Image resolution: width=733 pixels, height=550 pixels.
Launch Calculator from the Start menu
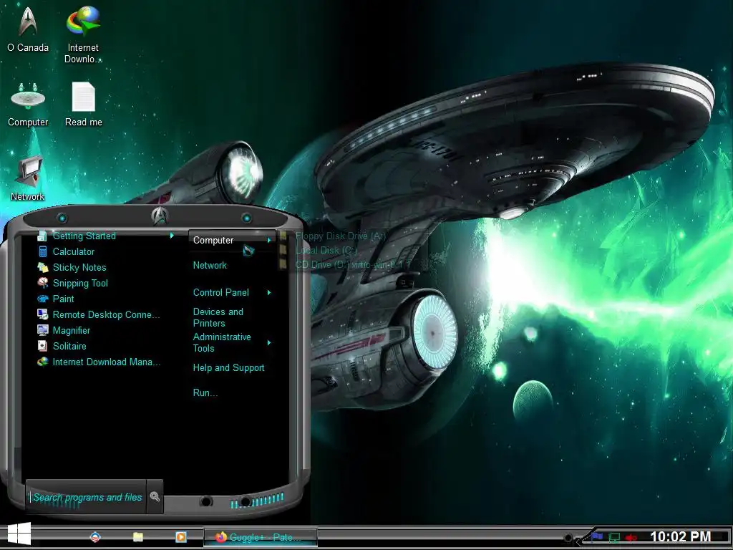coord(74,251)
